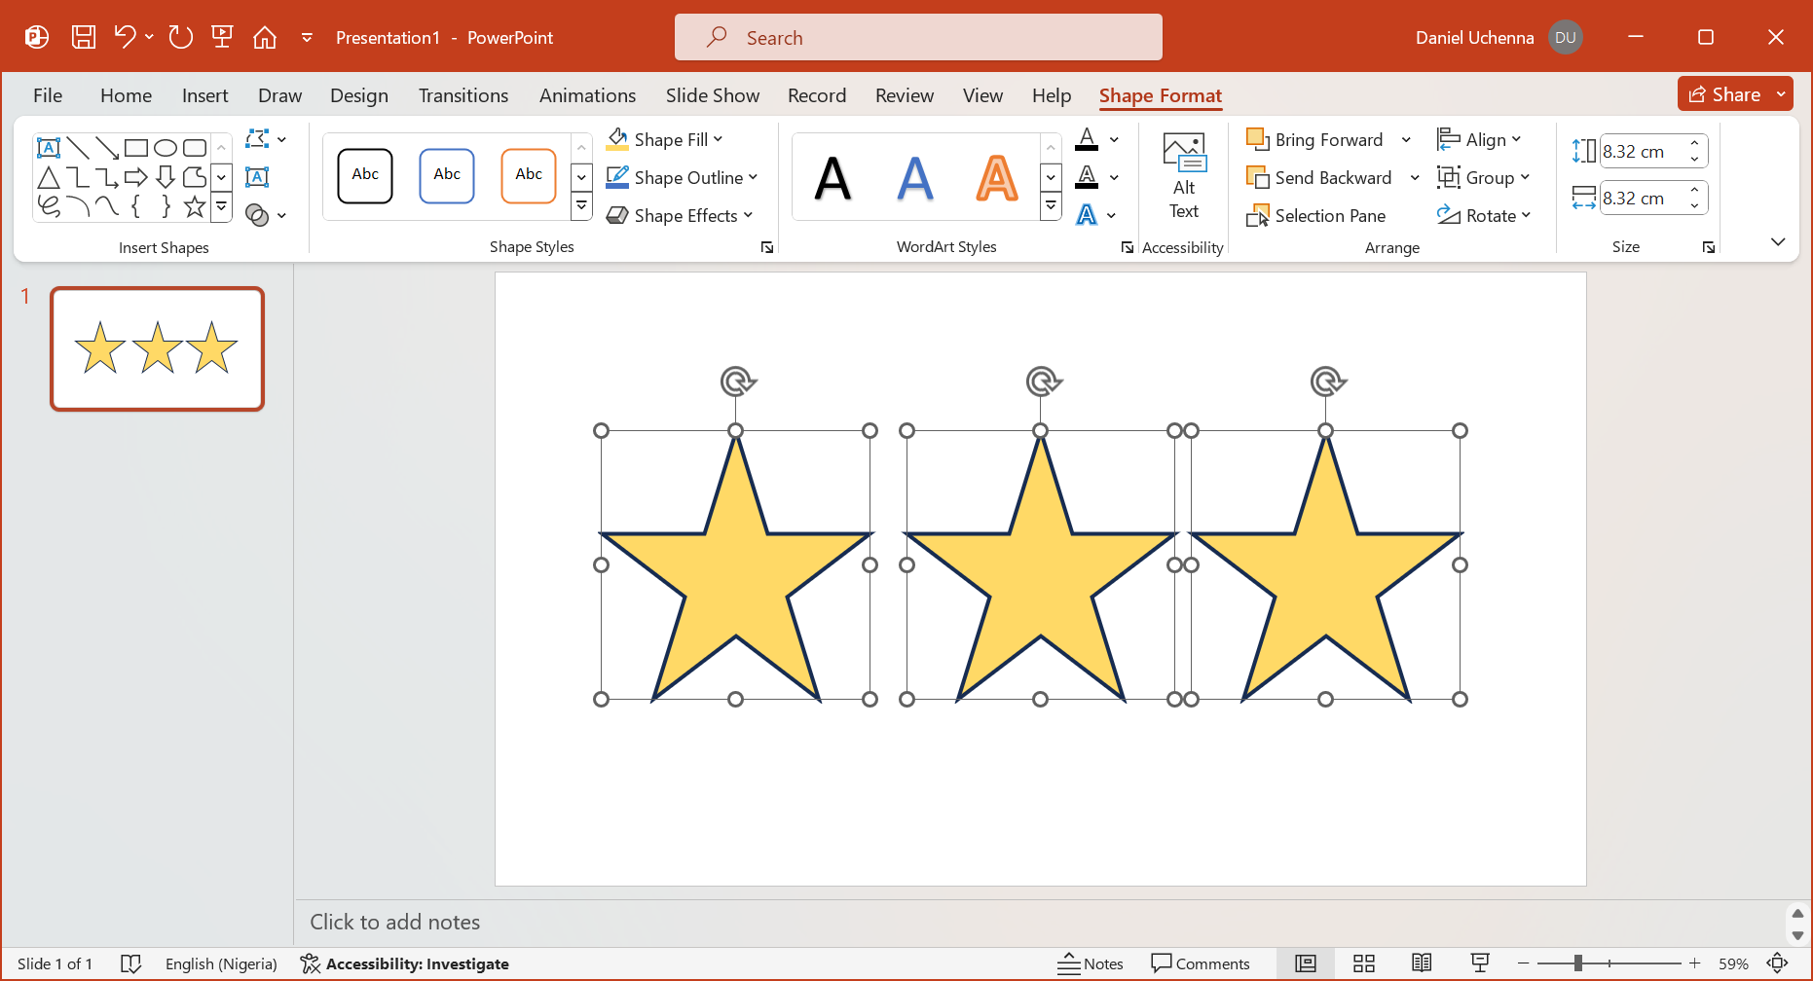Go to the Insert tab

[204, 95]
